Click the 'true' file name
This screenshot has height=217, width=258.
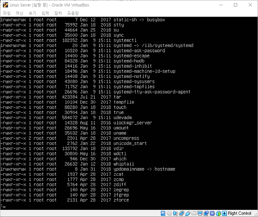coord(119,113)
